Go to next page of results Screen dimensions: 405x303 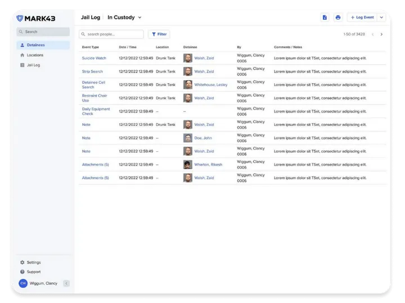[x=381, y=34]
